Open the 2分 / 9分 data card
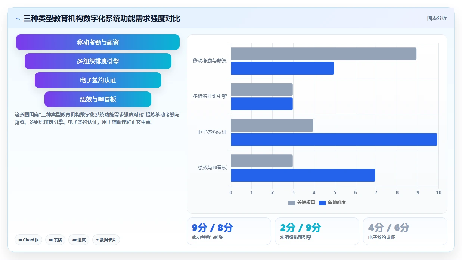Screen dimensions: 462x260 point(317,231)
